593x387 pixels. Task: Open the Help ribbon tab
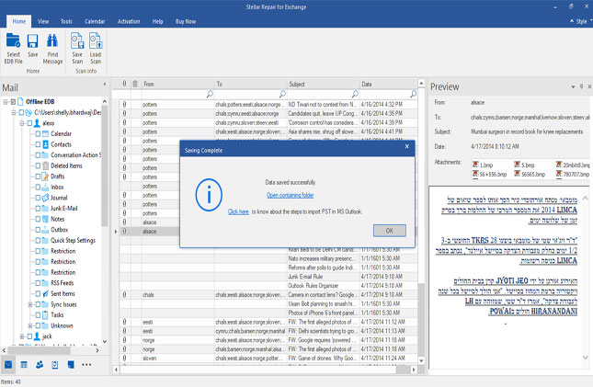click(158, 21)
